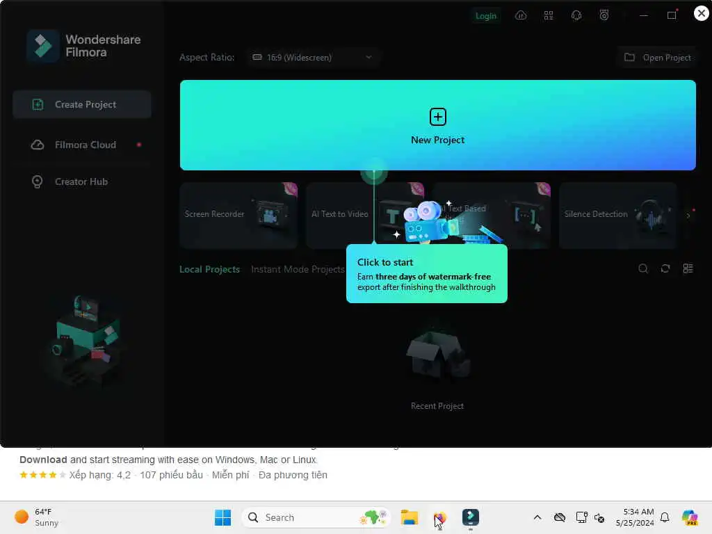
Task: Click the browser icon in the taskbar
Action: tap(439, 517)
